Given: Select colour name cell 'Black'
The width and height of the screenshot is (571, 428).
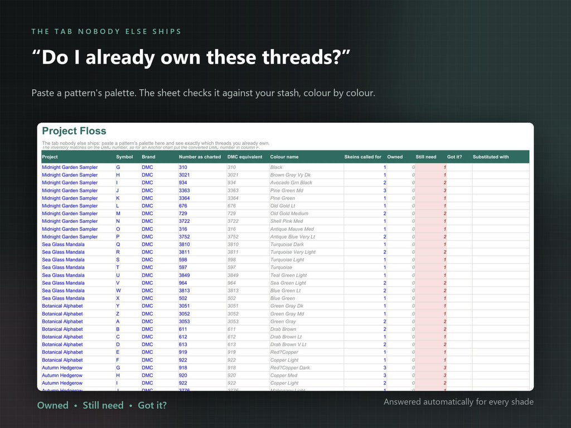Looking at the screenshot, I should (x=277, y=167).
